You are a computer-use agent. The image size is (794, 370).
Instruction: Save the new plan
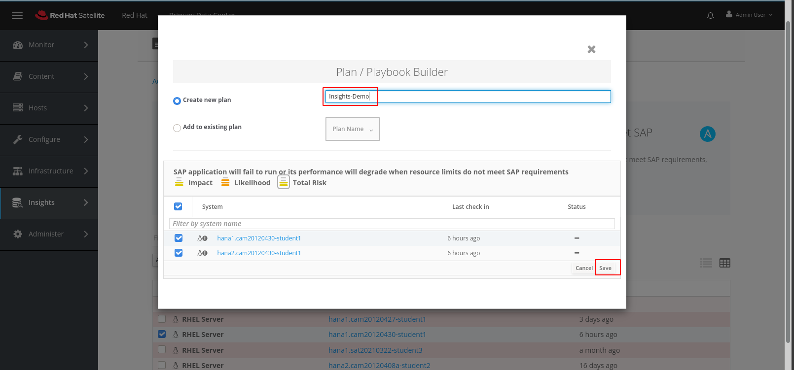click(x=605, y=268)
